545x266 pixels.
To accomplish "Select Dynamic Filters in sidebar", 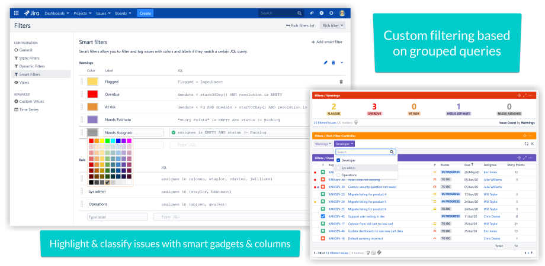I will point(32,66).
